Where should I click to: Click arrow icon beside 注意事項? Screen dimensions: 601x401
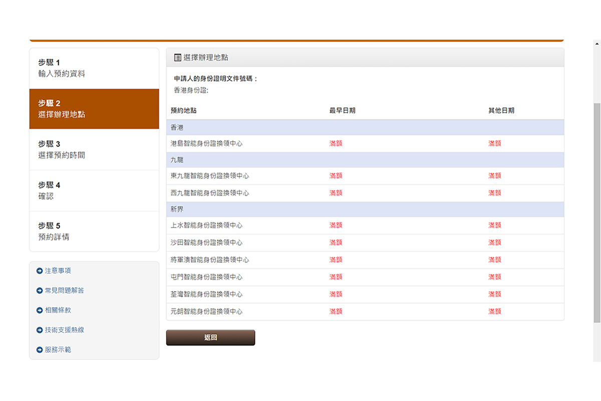coord(40,271)
